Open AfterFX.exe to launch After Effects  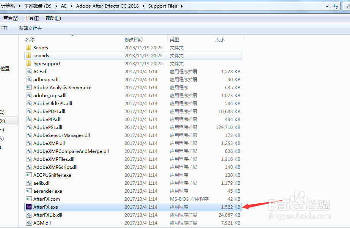43,207
